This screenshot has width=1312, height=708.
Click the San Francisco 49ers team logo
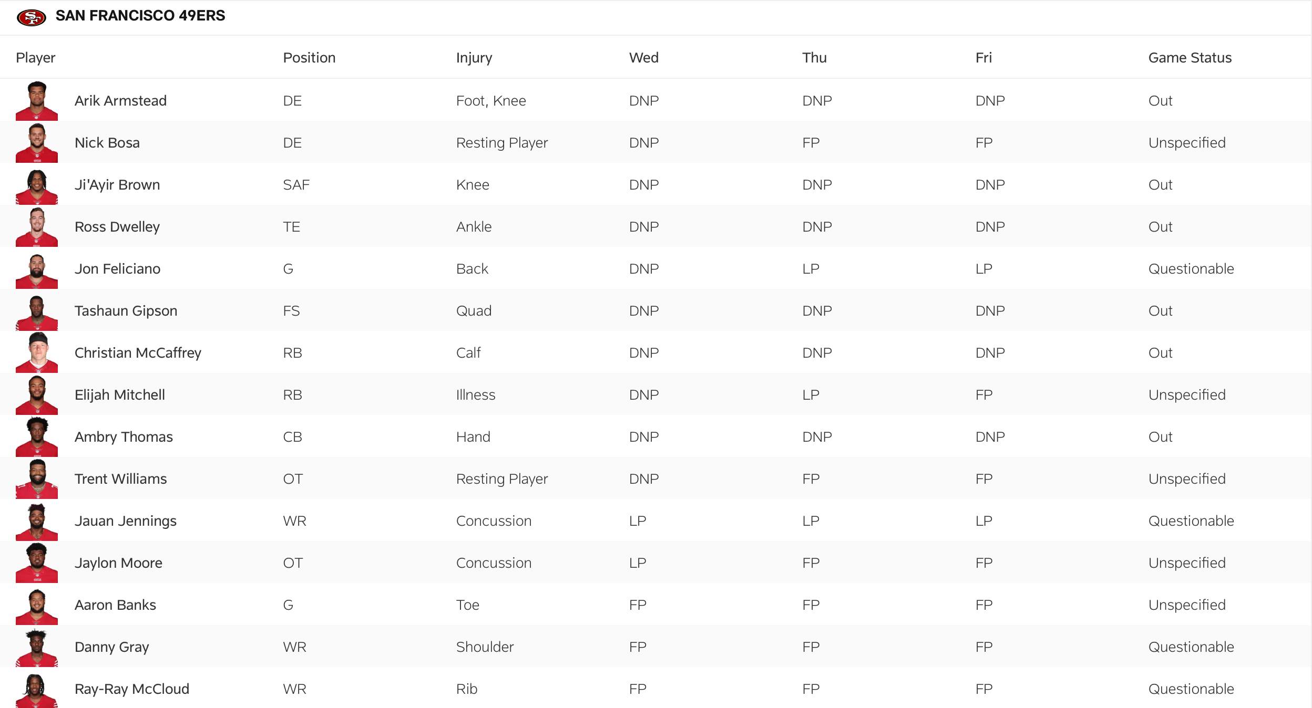(x=31, y=17)
